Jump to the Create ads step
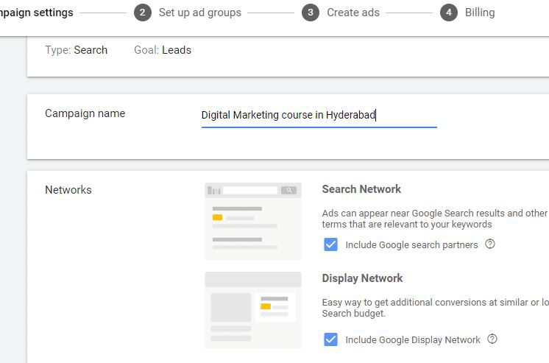Viewport: 549px width, 363px height. pos(353,13)
